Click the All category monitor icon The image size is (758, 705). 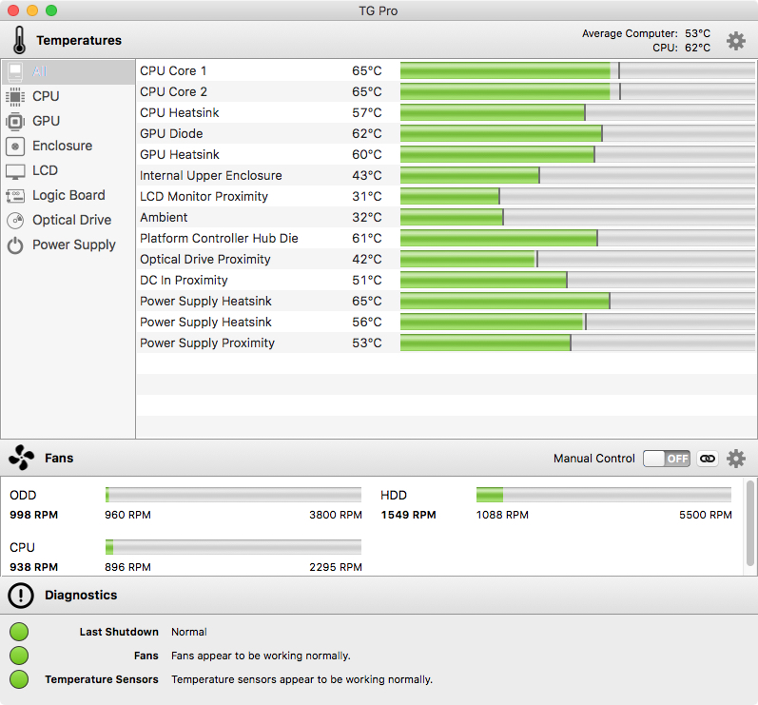point(15,71)
